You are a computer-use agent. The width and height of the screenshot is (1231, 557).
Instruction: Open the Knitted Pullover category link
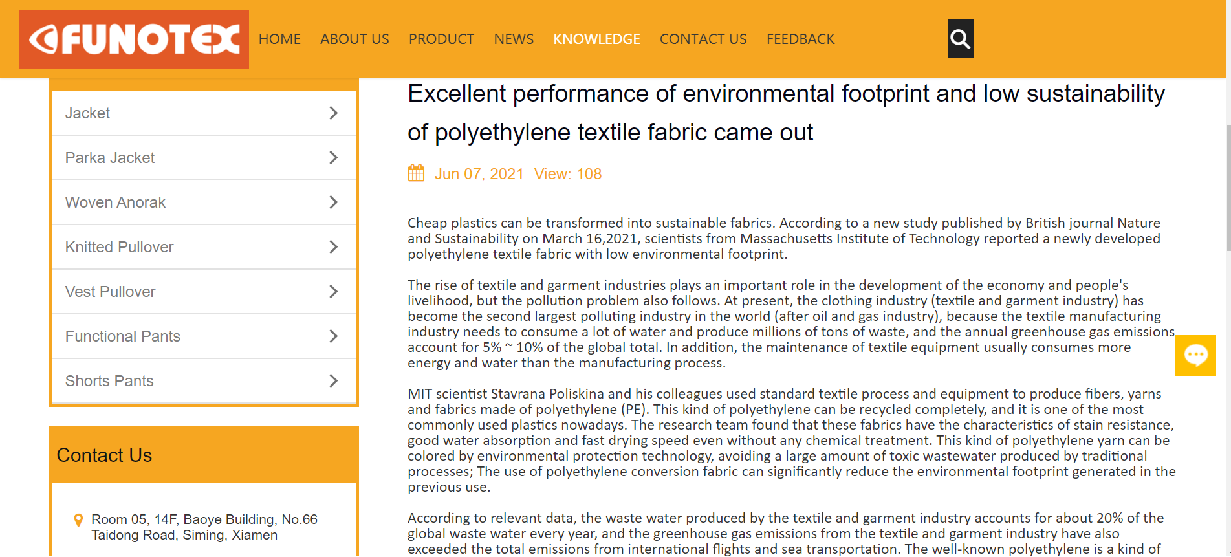119,247
